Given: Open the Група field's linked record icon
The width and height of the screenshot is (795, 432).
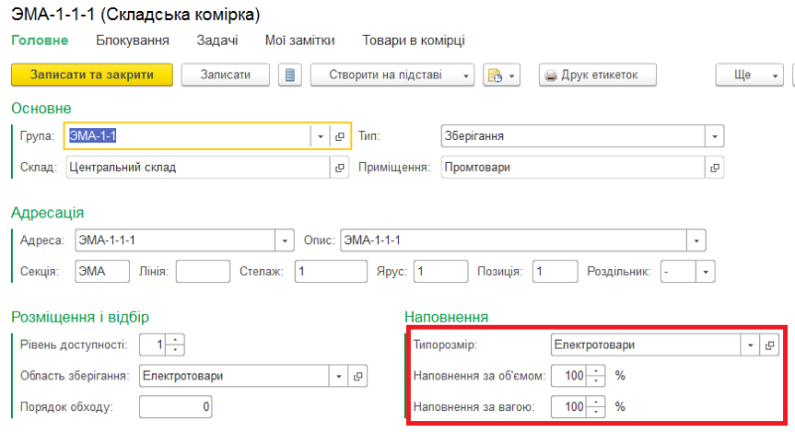Looking at the screenshot, I should click(339, 136).
